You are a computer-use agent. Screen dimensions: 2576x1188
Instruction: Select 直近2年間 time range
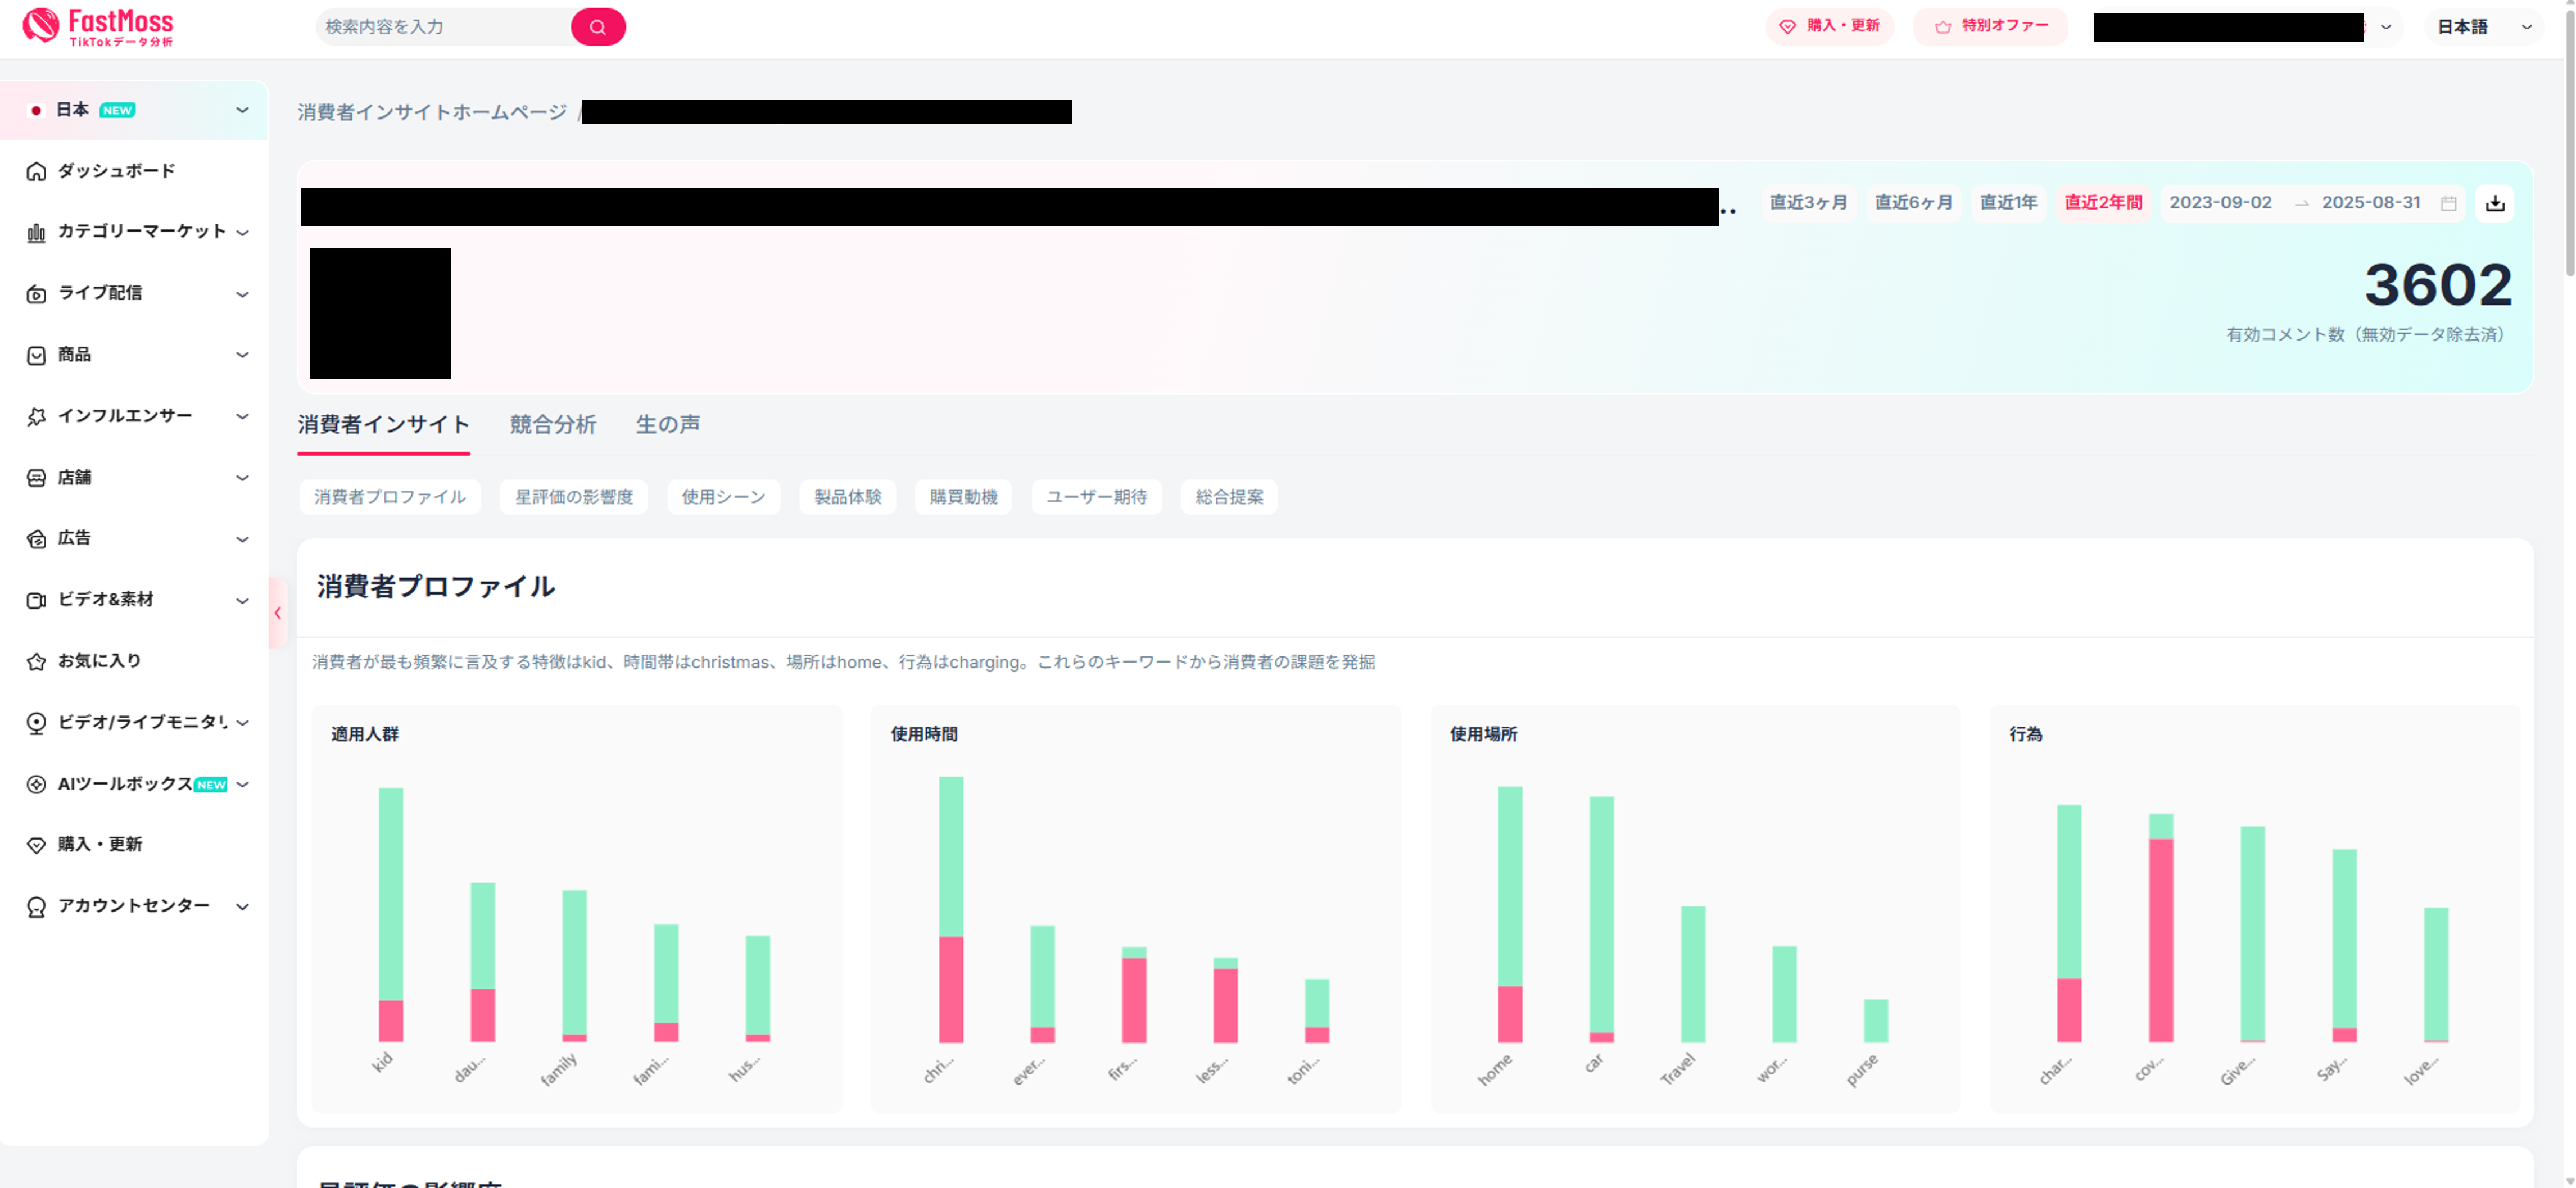pyautogui.click(x=2104, y=203)
